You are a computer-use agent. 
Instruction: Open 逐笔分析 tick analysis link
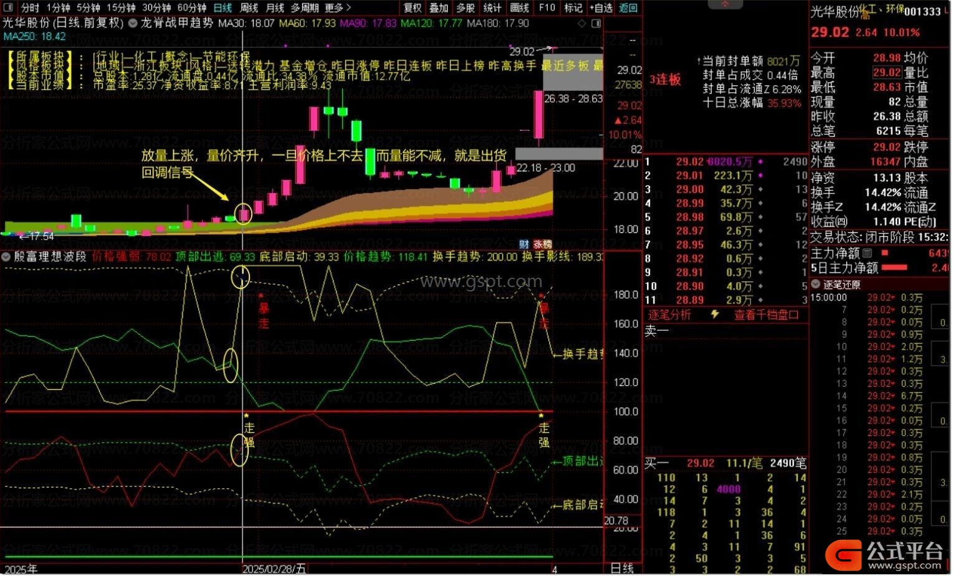(x=669, y=314)
